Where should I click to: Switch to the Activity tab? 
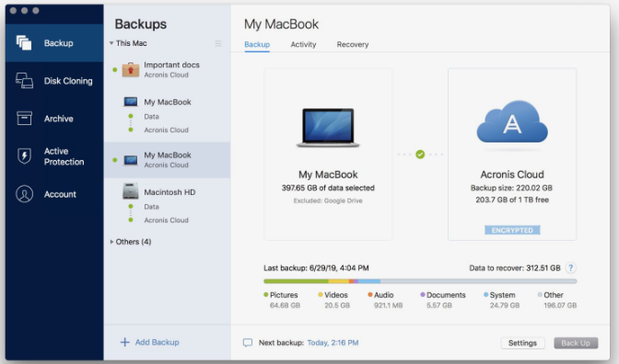pos(303,44)
